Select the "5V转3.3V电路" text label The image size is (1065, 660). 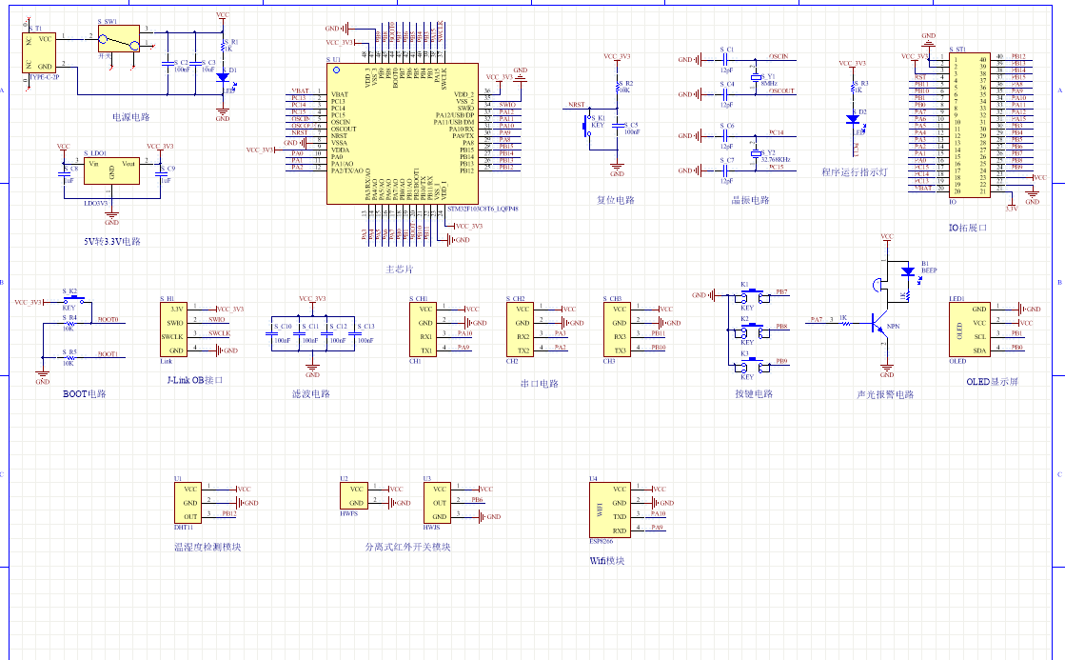point(112,241)
